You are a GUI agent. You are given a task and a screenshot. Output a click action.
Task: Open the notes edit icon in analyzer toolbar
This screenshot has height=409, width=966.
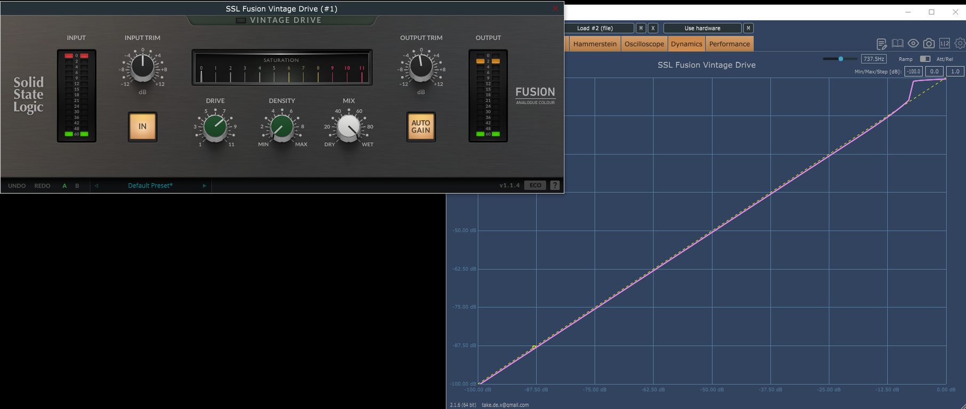[x=882, y=44]
